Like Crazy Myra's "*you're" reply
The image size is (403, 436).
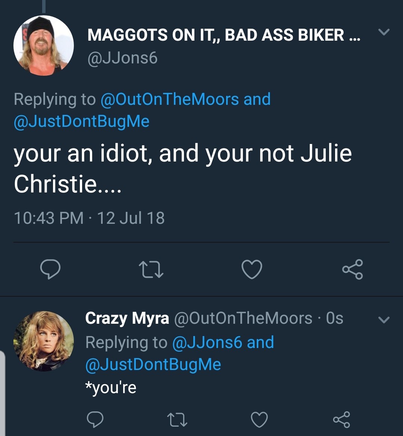259,419
